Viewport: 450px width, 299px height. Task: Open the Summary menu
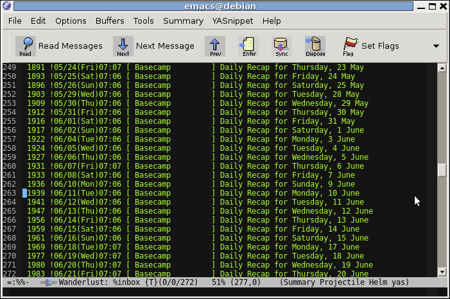point(183,21)
